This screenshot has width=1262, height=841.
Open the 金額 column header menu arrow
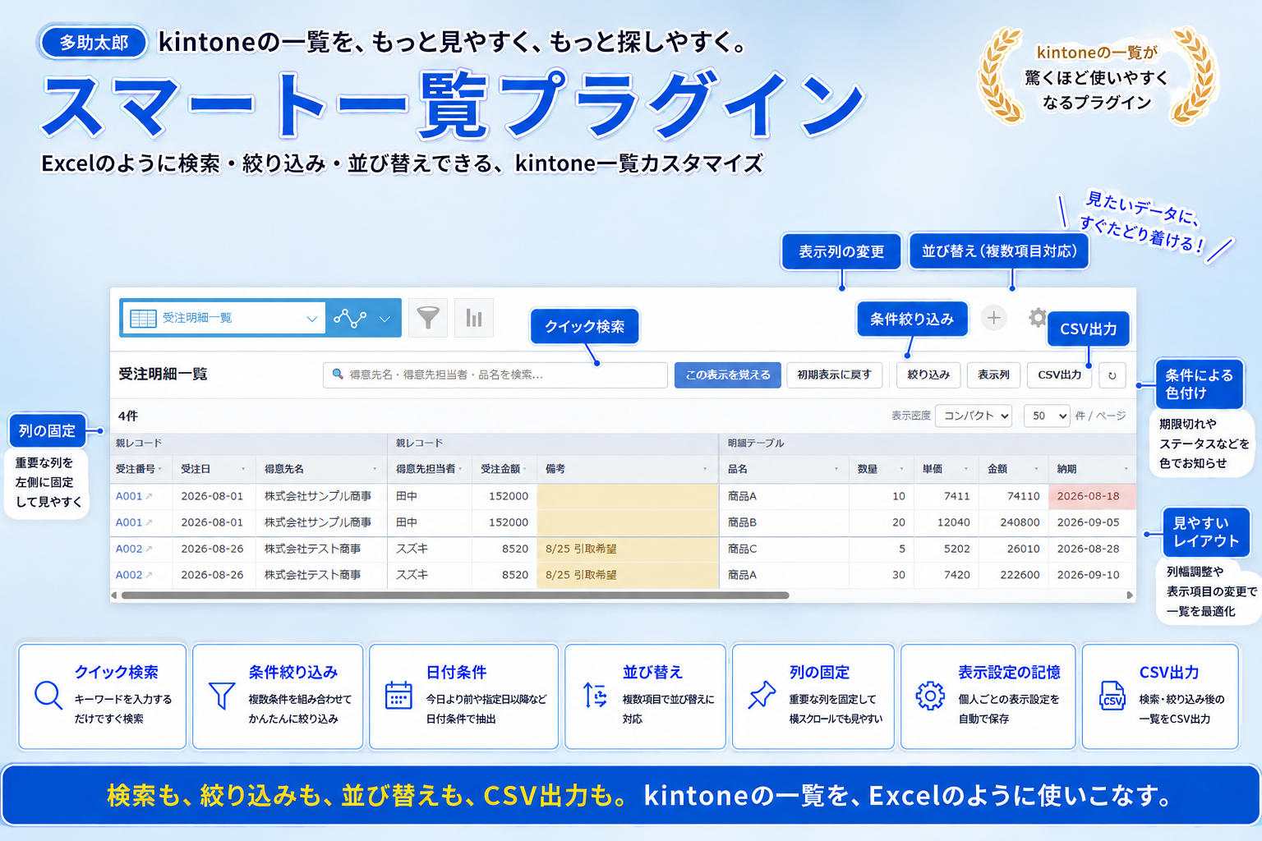point(1036,469)
